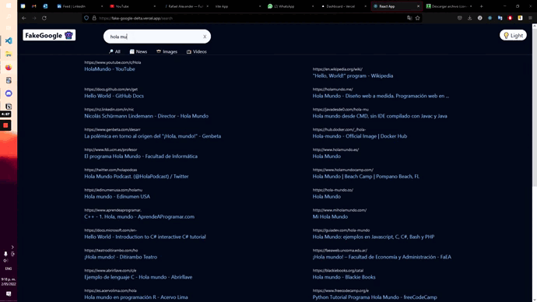Open the HolaMundo - YouTube result
The width and height of the screenshot is (537, 302).
110,68
